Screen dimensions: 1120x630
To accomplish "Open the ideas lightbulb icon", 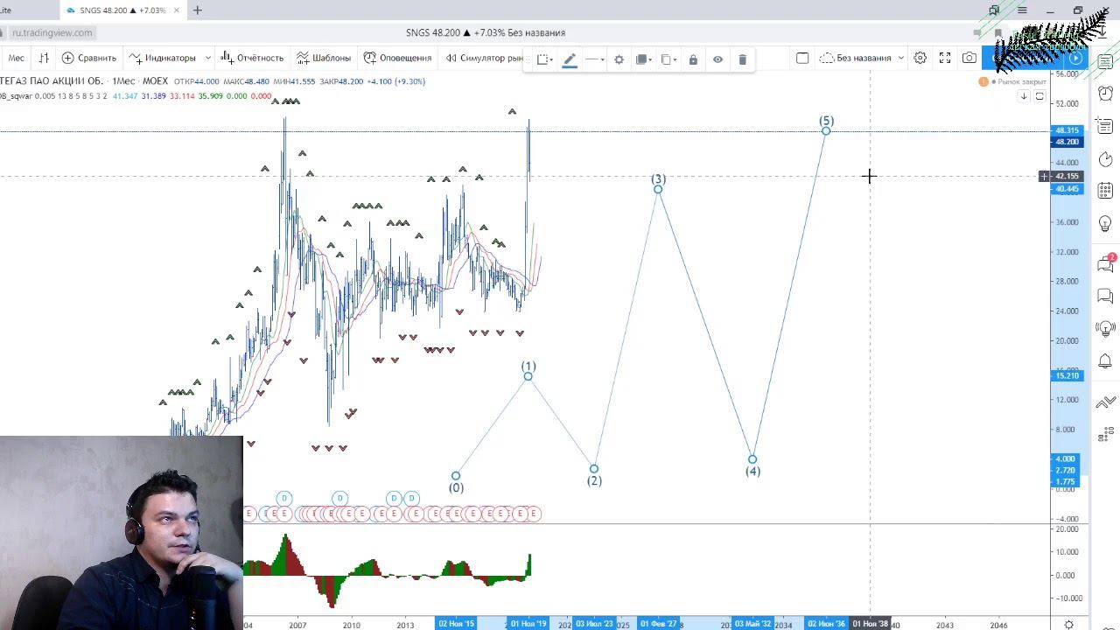I will pyautogui.click(x=1105, y=224).
